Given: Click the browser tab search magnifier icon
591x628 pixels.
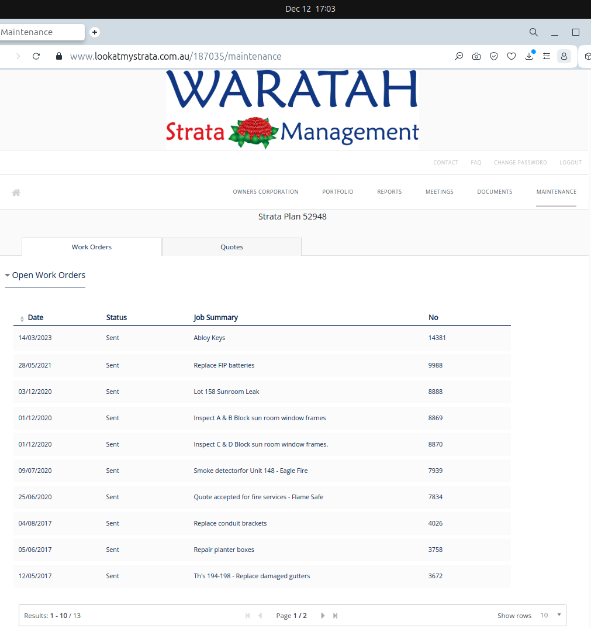Looking at the screenshot, I should coord(533,32).
